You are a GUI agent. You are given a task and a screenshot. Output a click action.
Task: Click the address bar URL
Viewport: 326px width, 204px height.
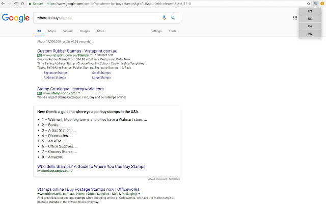click(x=119, y=4)
